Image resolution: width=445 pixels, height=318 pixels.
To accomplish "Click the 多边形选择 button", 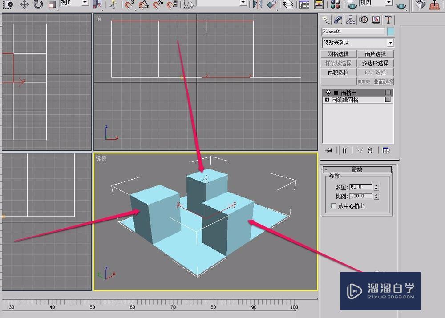I will [x=376, y=63].
